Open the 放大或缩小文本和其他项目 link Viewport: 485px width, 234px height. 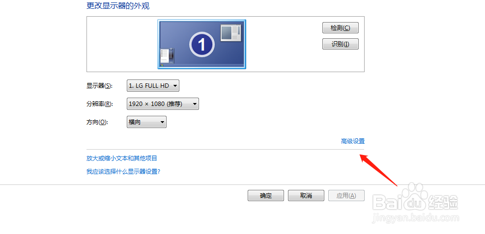[x=122, y=158]
